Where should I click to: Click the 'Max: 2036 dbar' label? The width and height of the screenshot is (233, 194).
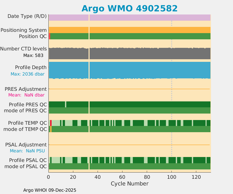27,74
